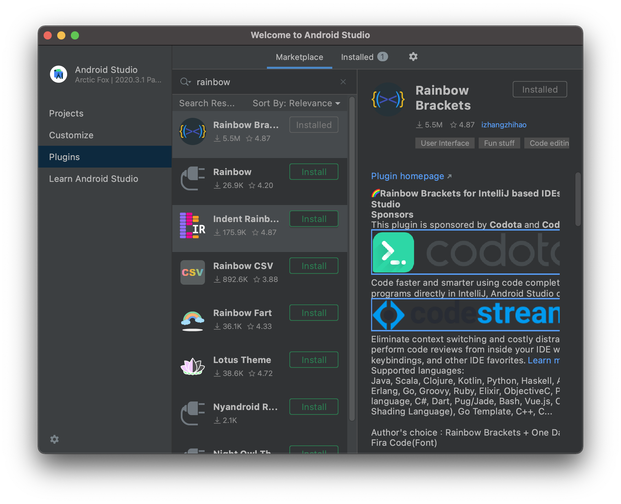The height and width of the screenshot is (504, 621).
Task: Clear the rainbow search text
Action: click(x=343, y=82)
